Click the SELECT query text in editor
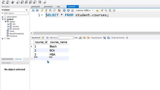 (77, 15)
